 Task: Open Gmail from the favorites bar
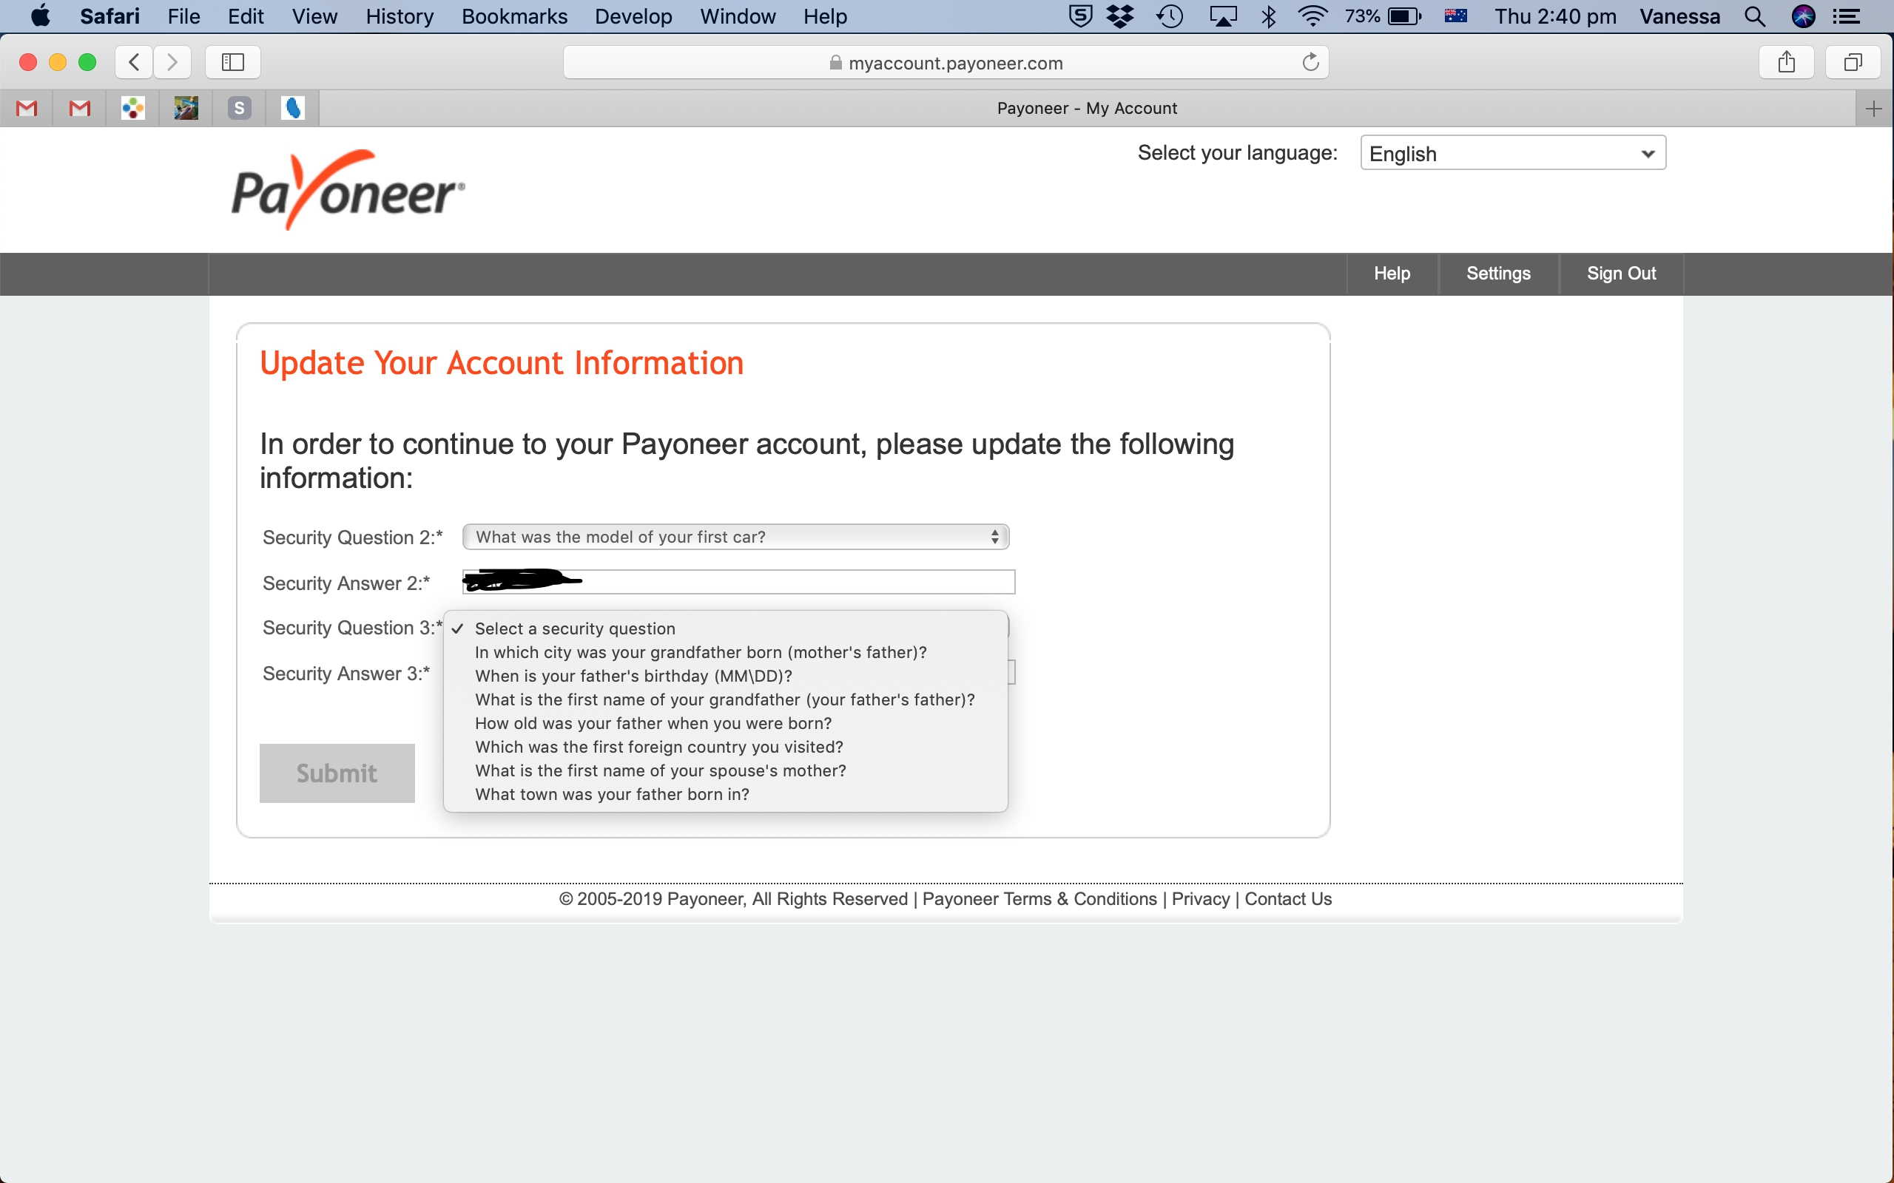point(27,108)
